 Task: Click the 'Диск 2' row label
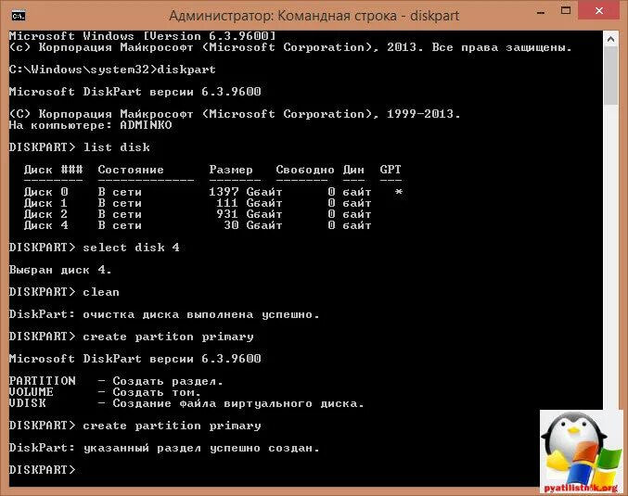(46, 214)
